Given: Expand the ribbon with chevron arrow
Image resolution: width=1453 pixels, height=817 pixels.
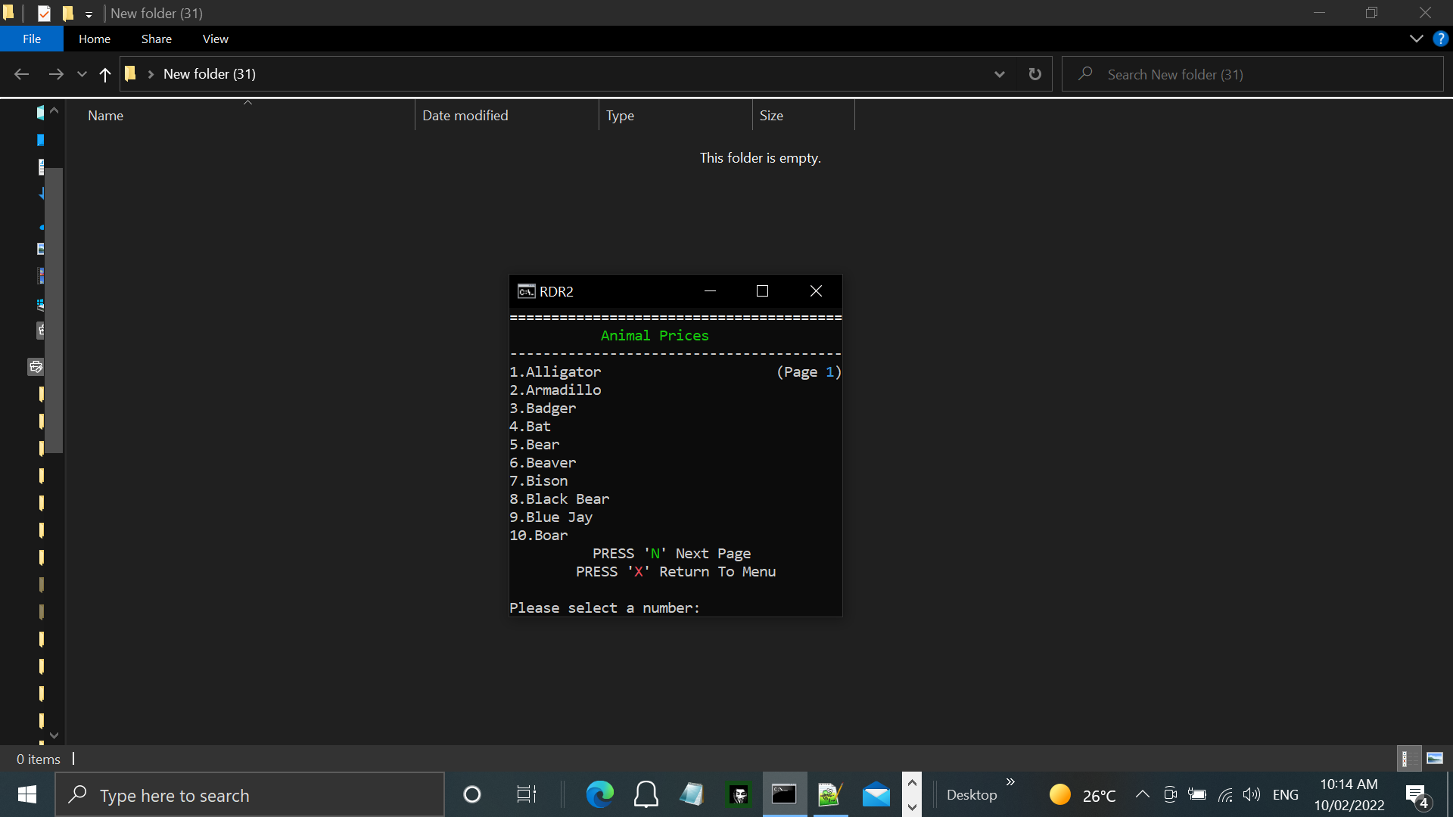Looking at the screenshot, I should tap(1416, 39).
